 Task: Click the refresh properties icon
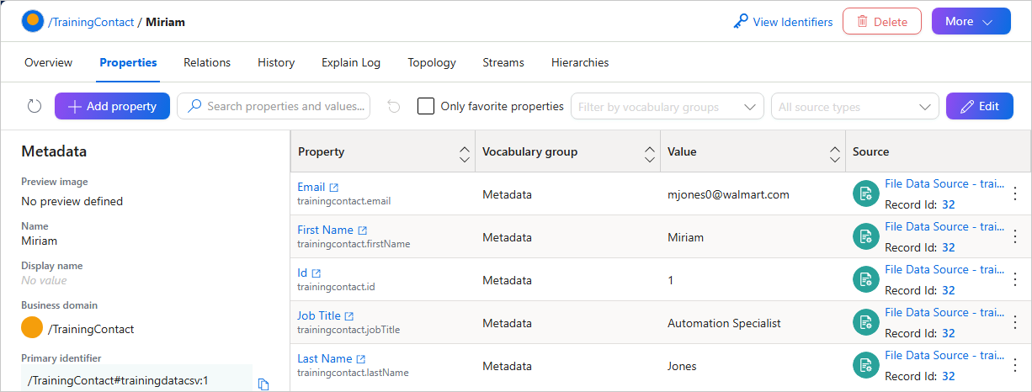coord(34,106)
